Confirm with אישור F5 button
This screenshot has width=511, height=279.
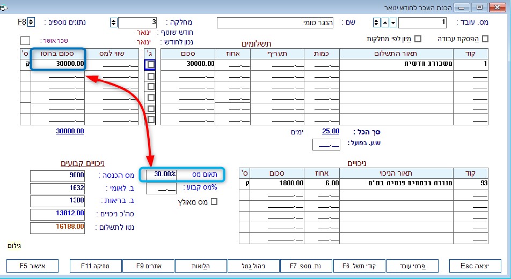[33, 266]
